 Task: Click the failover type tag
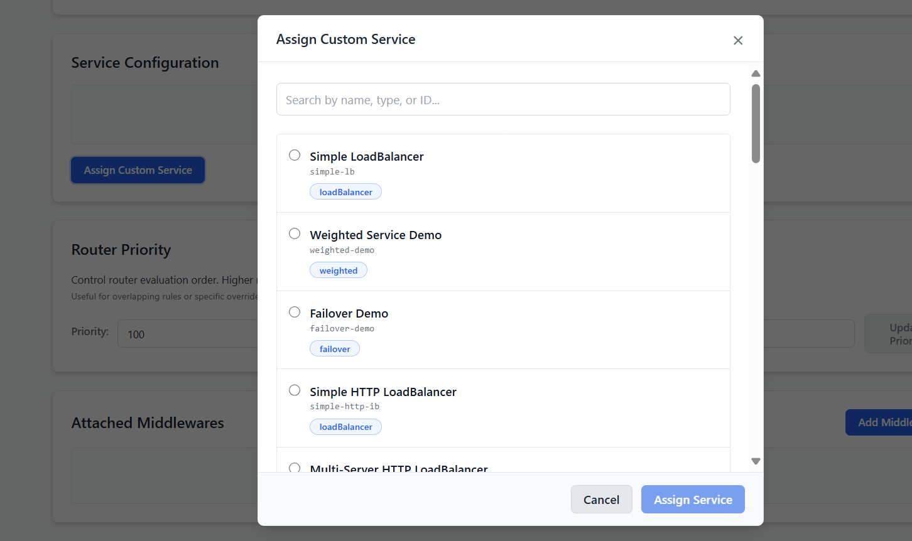pos(335,349)
